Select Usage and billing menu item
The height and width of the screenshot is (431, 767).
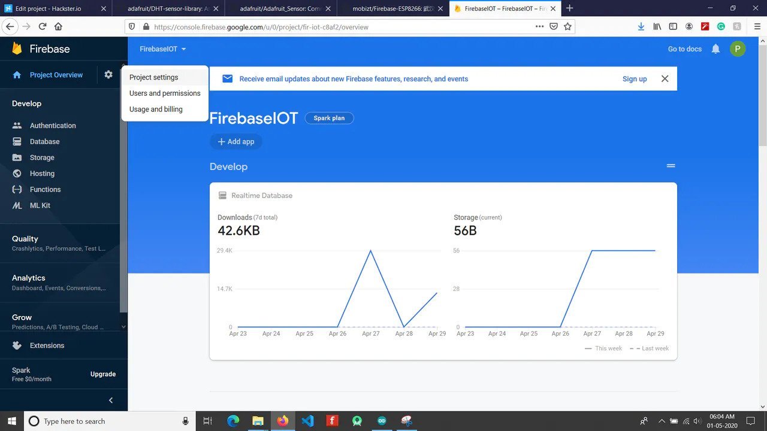click(x=165, y=110)
